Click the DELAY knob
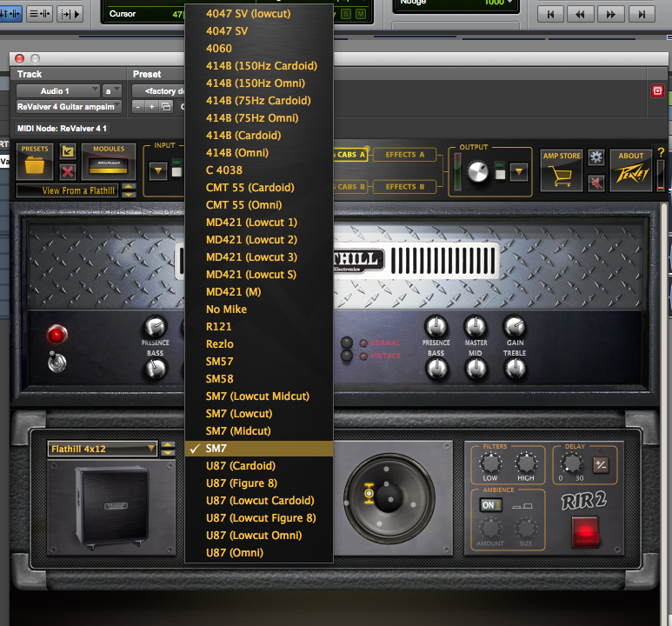This screenshot has height=626, width=672. (x=571, y=463)
